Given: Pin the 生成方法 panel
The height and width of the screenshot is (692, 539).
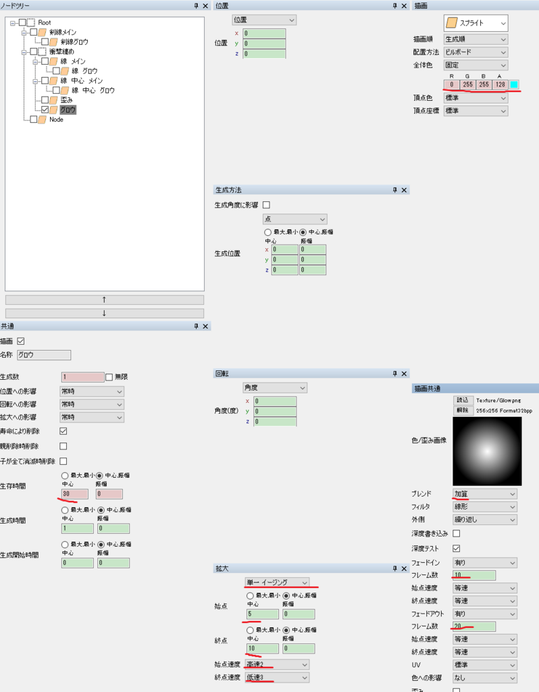Looking at the screenshot, I should pyautogui.click(x=395, y=190).
